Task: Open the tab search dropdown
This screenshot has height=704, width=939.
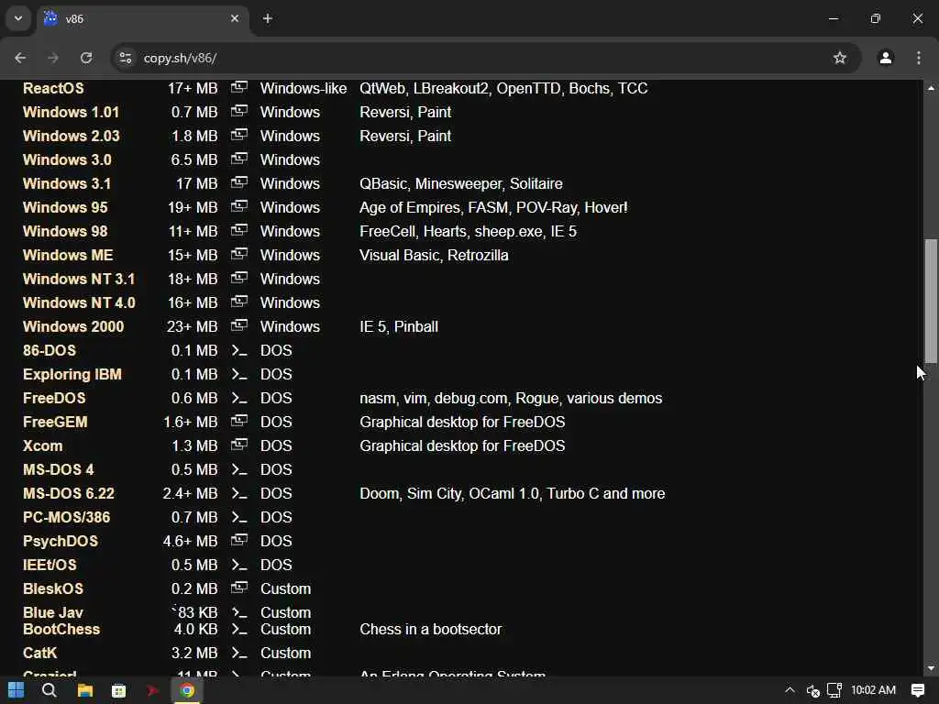Action: pos(18,18)
